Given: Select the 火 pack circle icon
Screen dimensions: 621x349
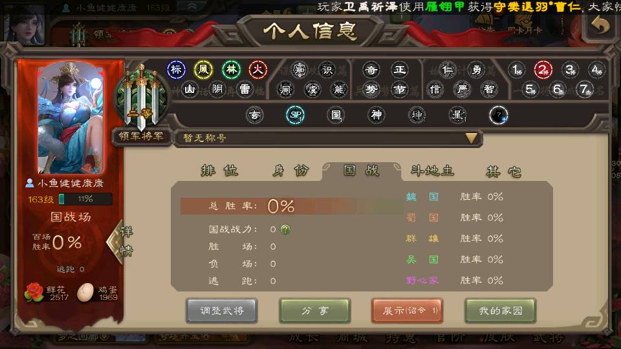Looking at the screenshot, I should click(258, 70).
